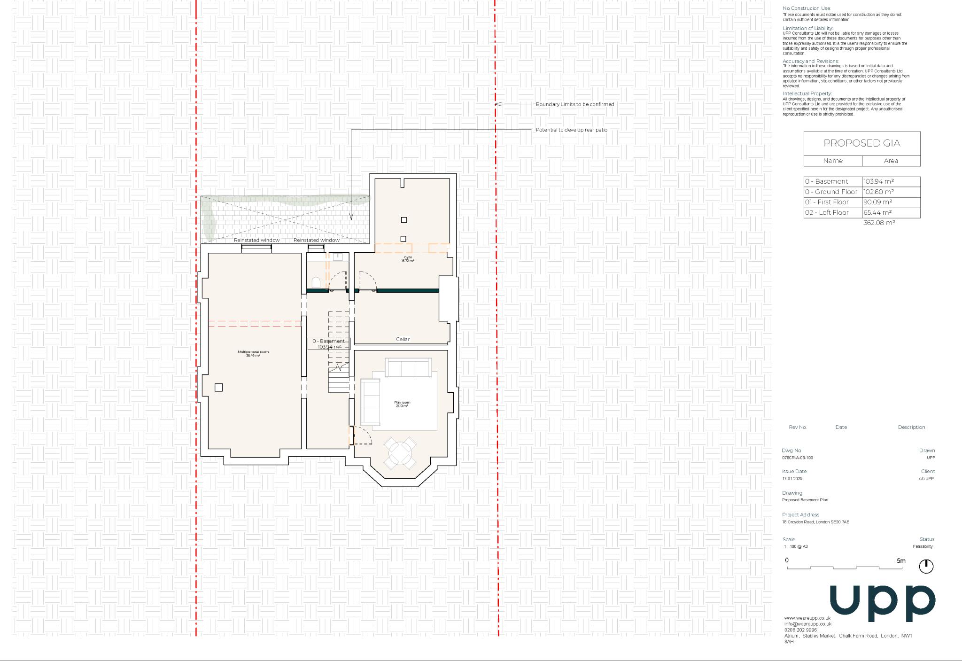
Task: Click the left 'Reinstated window' label
Action: (256, 240)
